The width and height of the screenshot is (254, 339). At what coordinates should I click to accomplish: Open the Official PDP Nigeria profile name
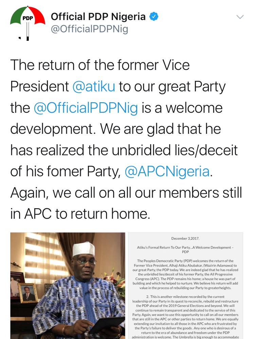click(98, 17)
